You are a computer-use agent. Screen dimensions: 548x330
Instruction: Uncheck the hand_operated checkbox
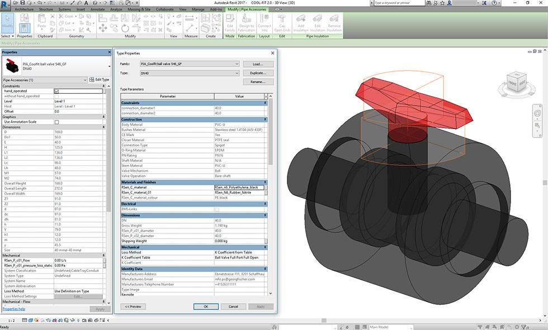(56, 91)
